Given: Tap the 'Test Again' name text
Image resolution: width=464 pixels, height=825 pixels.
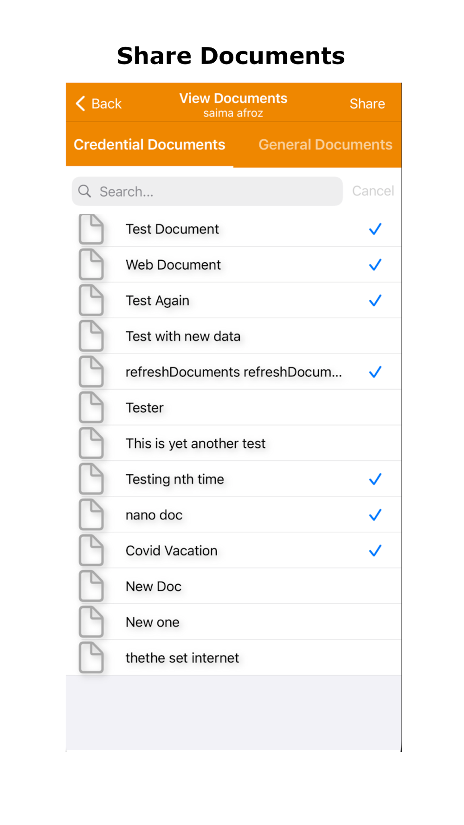Looking at the screenshot, I should tap(158, 301).
